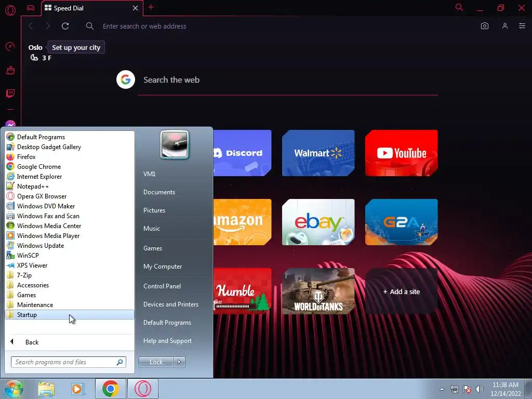The image size is (532, 399).
Task: Open Windows Media Center entry
Action: (x=70, y=225)
